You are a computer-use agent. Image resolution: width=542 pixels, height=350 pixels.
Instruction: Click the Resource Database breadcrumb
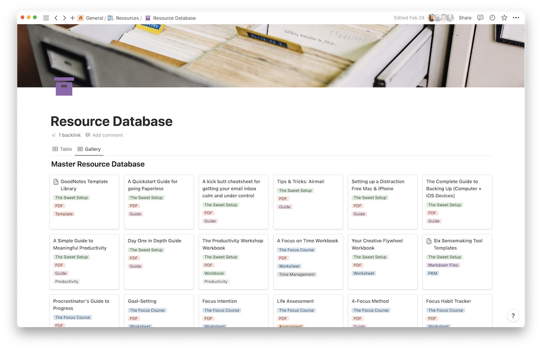(170, 18)
